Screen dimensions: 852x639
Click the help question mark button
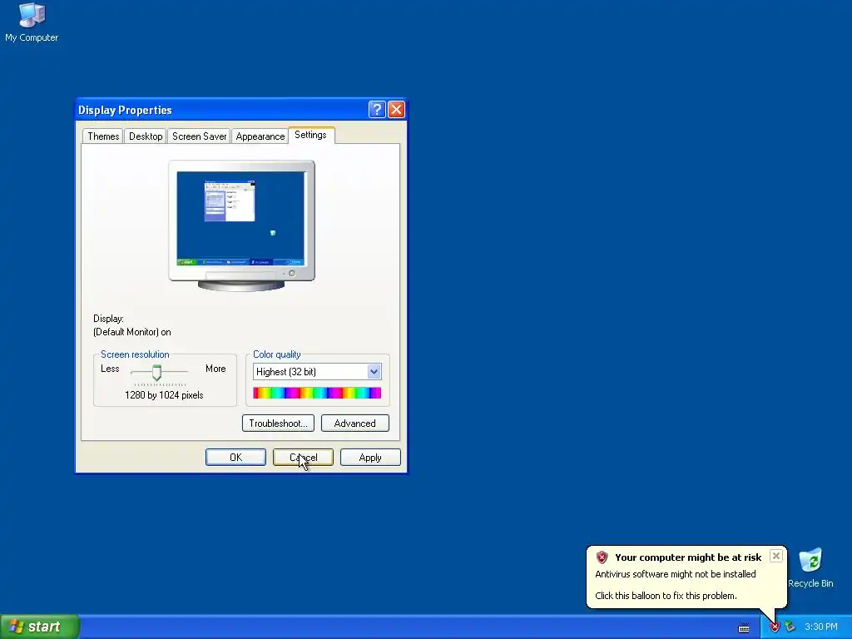[377, 110]
